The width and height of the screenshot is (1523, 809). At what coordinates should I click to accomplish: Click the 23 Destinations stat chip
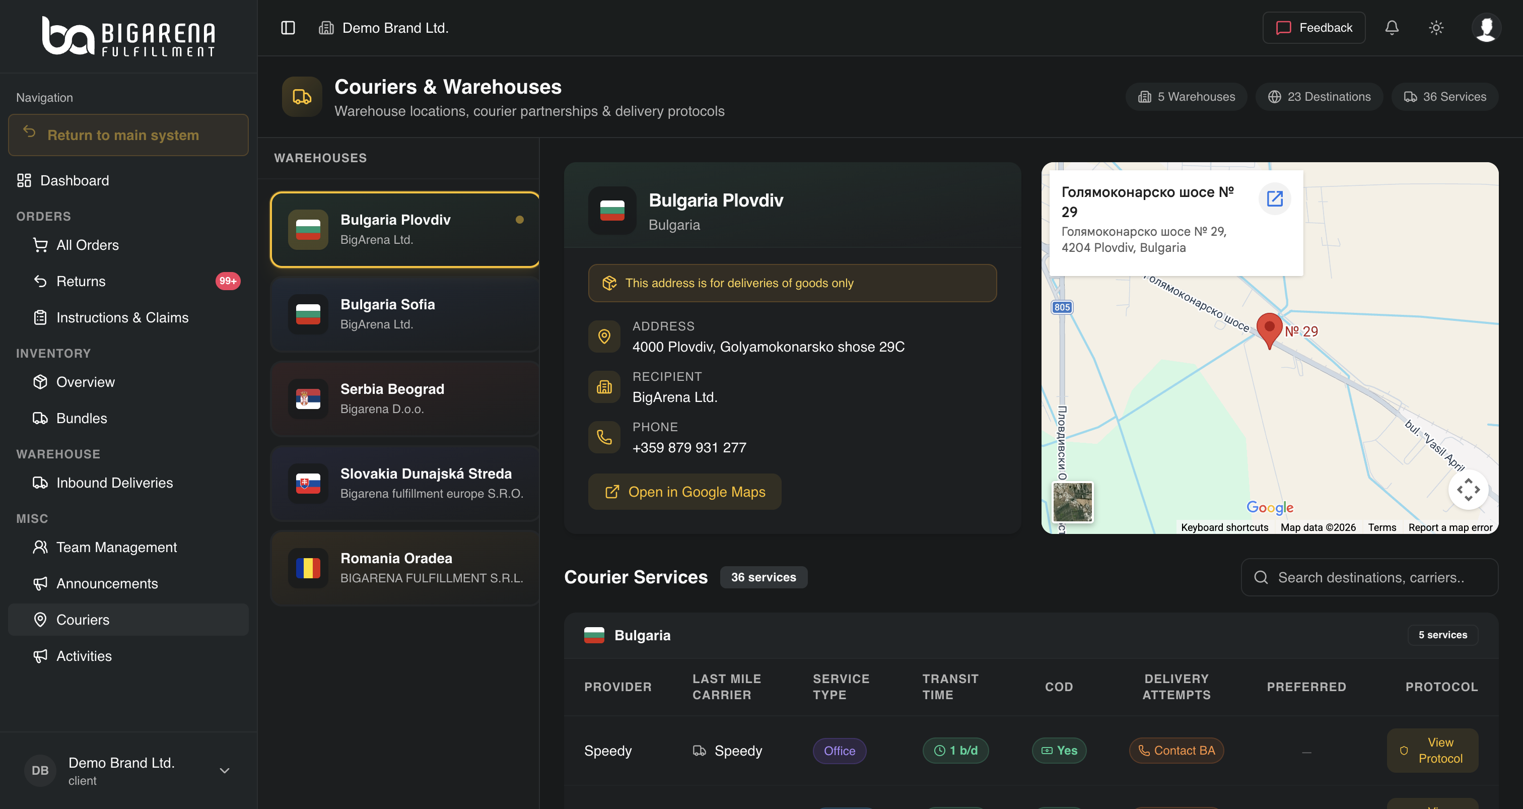point(1319,96)
